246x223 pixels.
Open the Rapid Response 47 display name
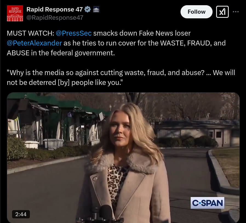pos(55,9)
